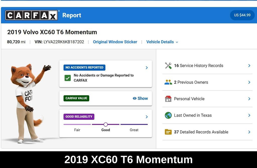Screen dimensions: 257x168
Task: Expand Personal Vehicle chevron
Action: click(249, 99)
